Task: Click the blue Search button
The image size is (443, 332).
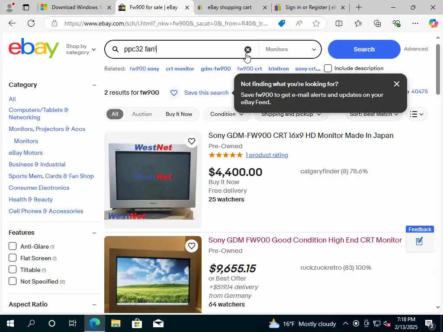Action: pyautogui.click(x=364, y=49)
